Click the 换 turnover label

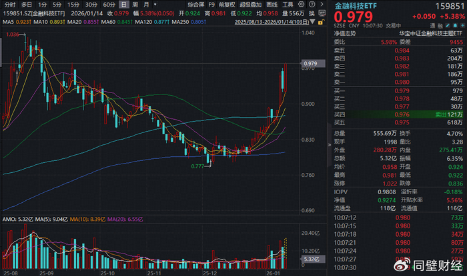pos(312,13)
